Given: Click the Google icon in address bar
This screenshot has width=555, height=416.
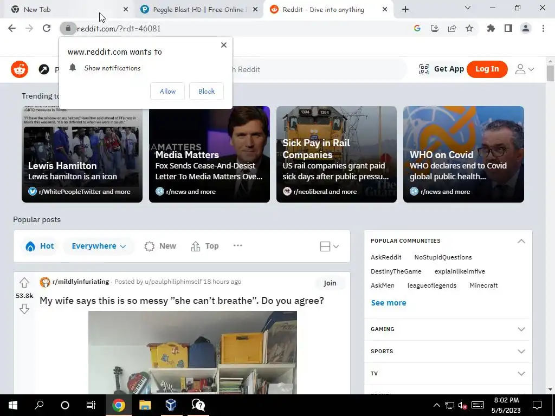Looking at the screenshot, I should 417,28.
